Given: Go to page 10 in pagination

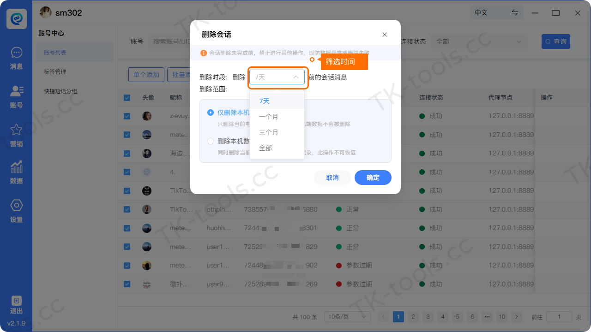Looking at the screenshot, I should (x=501, y=317).
